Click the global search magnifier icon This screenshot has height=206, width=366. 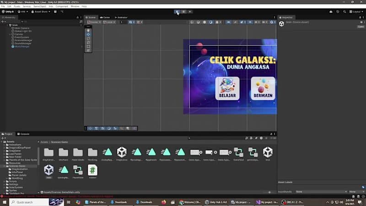(x=344, y=12)
